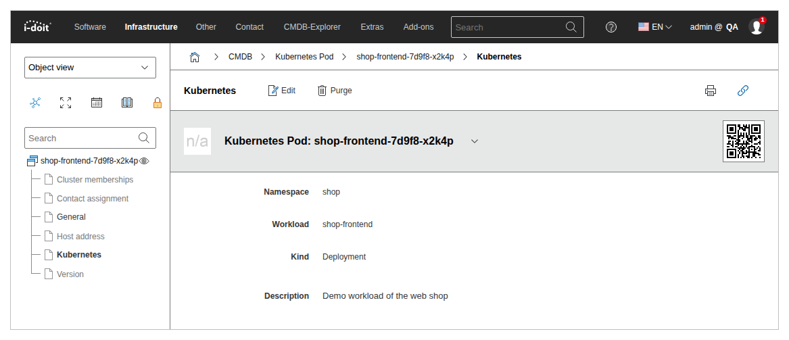Viewport: 789px width, 340px height.
Task: Open the Software menu
Action: point(90,27)
